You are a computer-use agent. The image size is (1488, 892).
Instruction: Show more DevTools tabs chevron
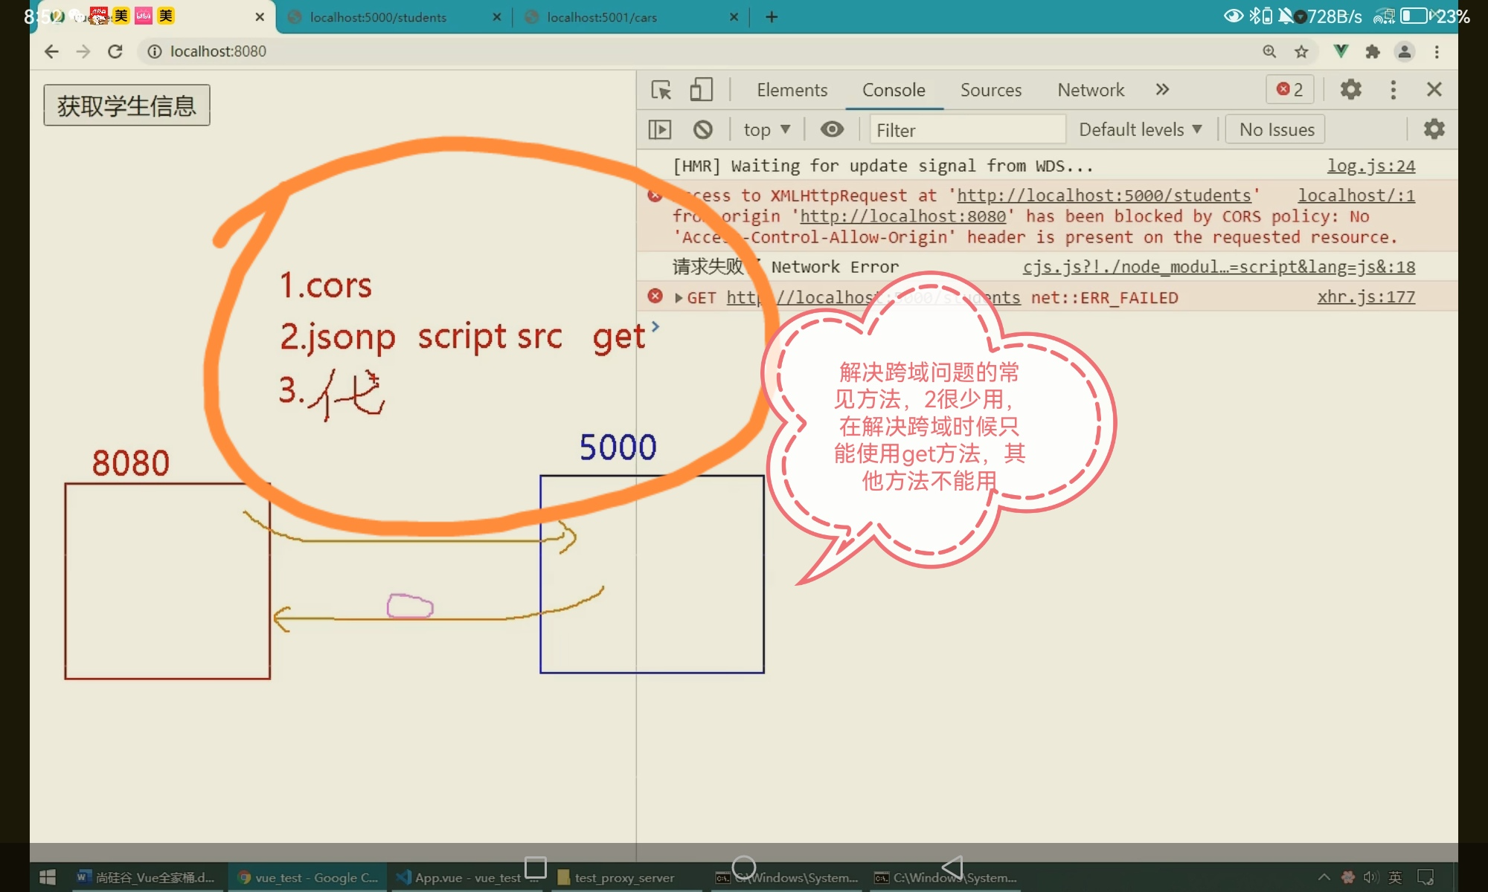click(1162, 90)
